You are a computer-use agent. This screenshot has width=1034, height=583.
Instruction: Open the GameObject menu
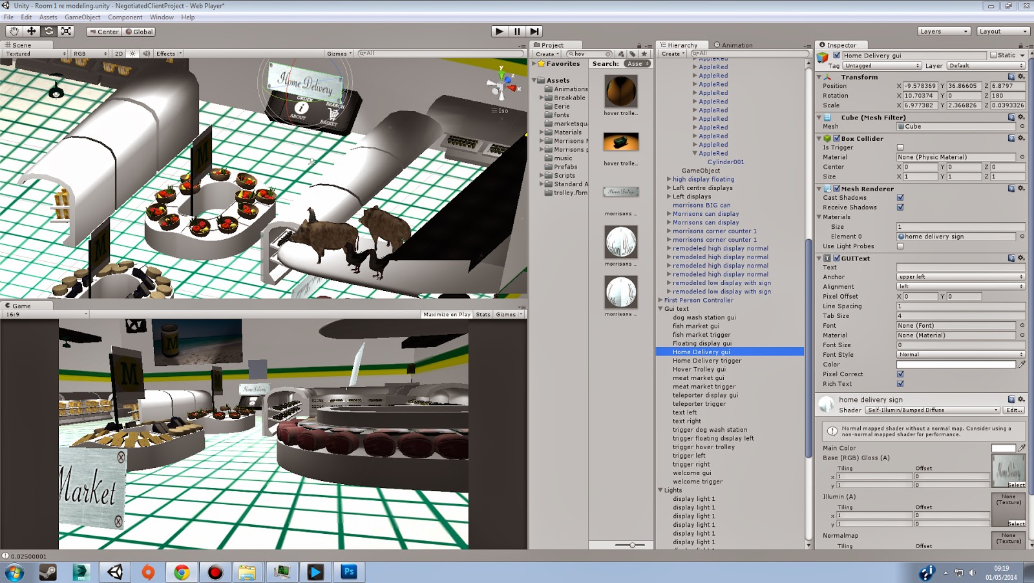tap(81, 17)
